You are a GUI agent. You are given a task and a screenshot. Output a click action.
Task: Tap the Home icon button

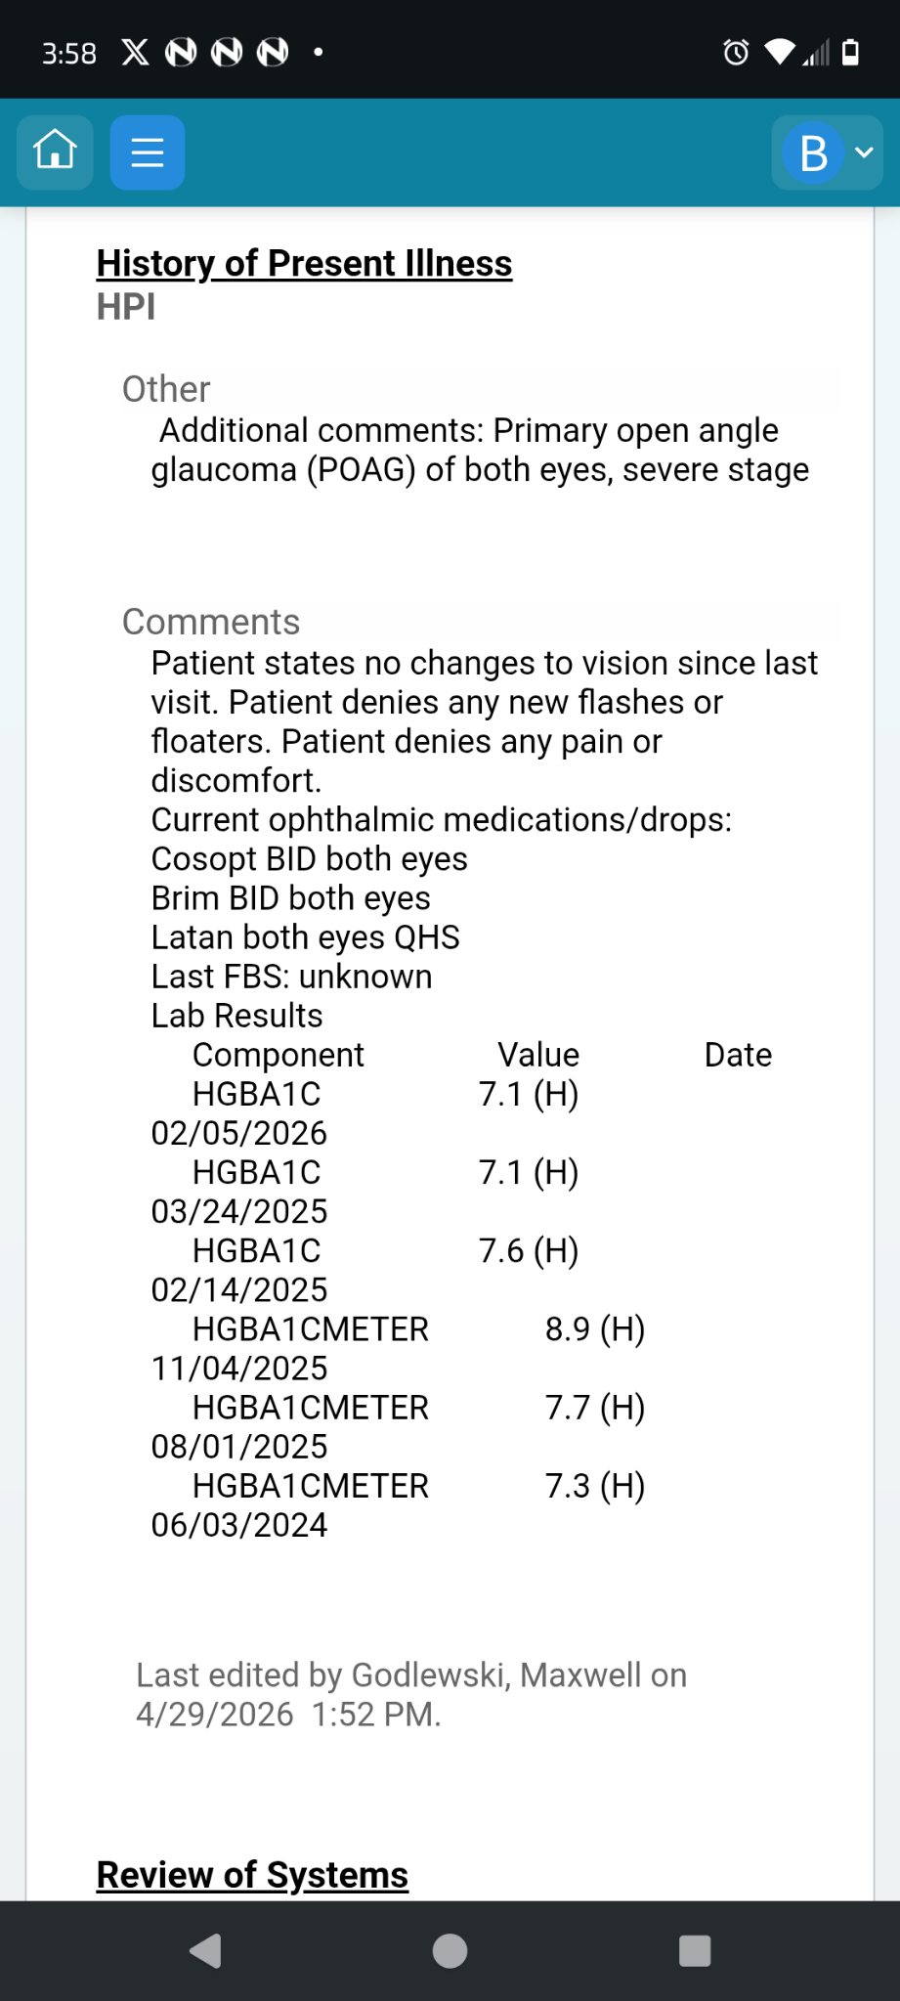[x=55, y=152]
